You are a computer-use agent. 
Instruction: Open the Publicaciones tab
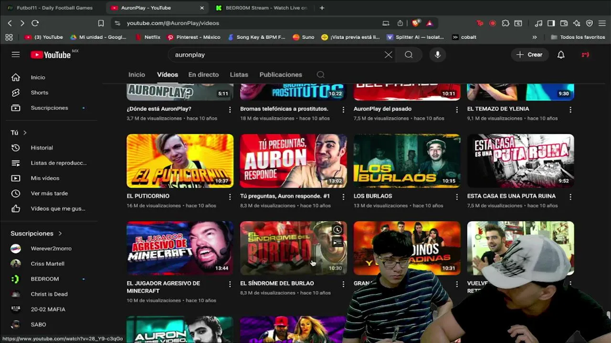point(281,75)
